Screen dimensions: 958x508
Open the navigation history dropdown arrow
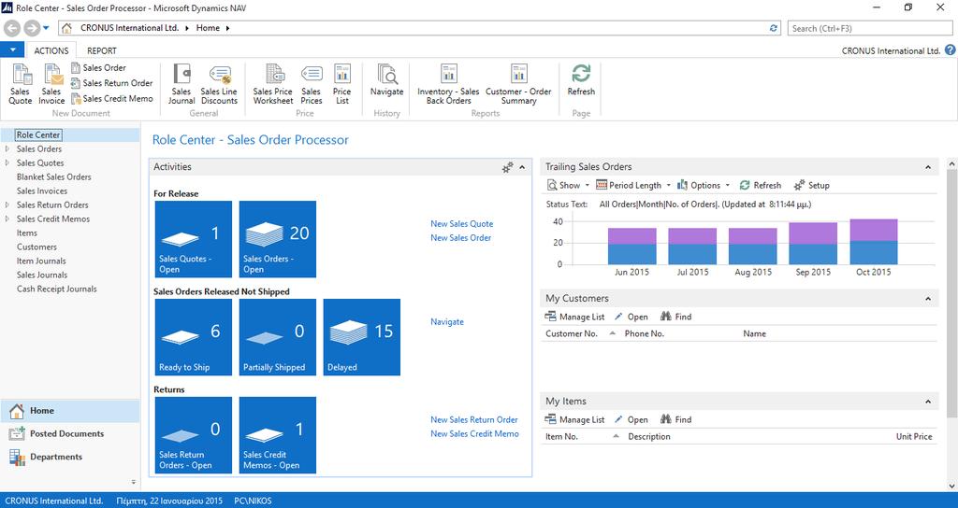(x=46, y=28)
